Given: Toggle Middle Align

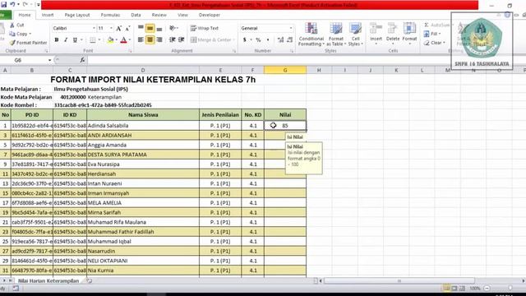Looking at the screenshot, I should pyautogui.click(x=150, y=28).
